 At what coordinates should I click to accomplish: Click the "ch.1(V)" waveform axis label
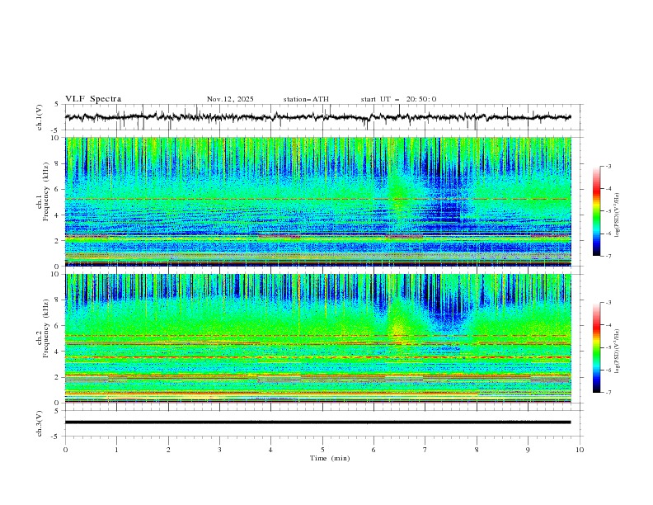click(40, 117)
